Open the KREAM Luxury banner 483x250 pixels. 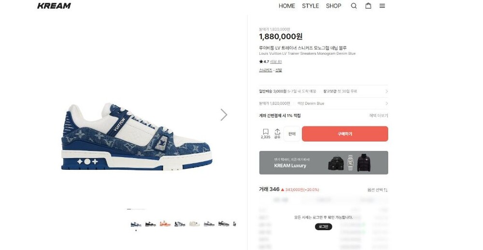point(324,162)
